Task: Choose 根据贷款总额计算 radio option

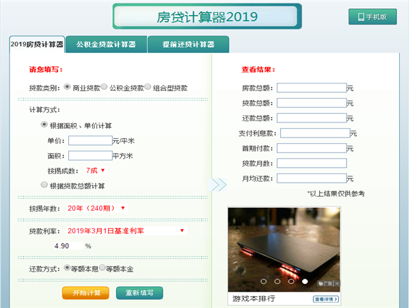Action: pos(44,185)
